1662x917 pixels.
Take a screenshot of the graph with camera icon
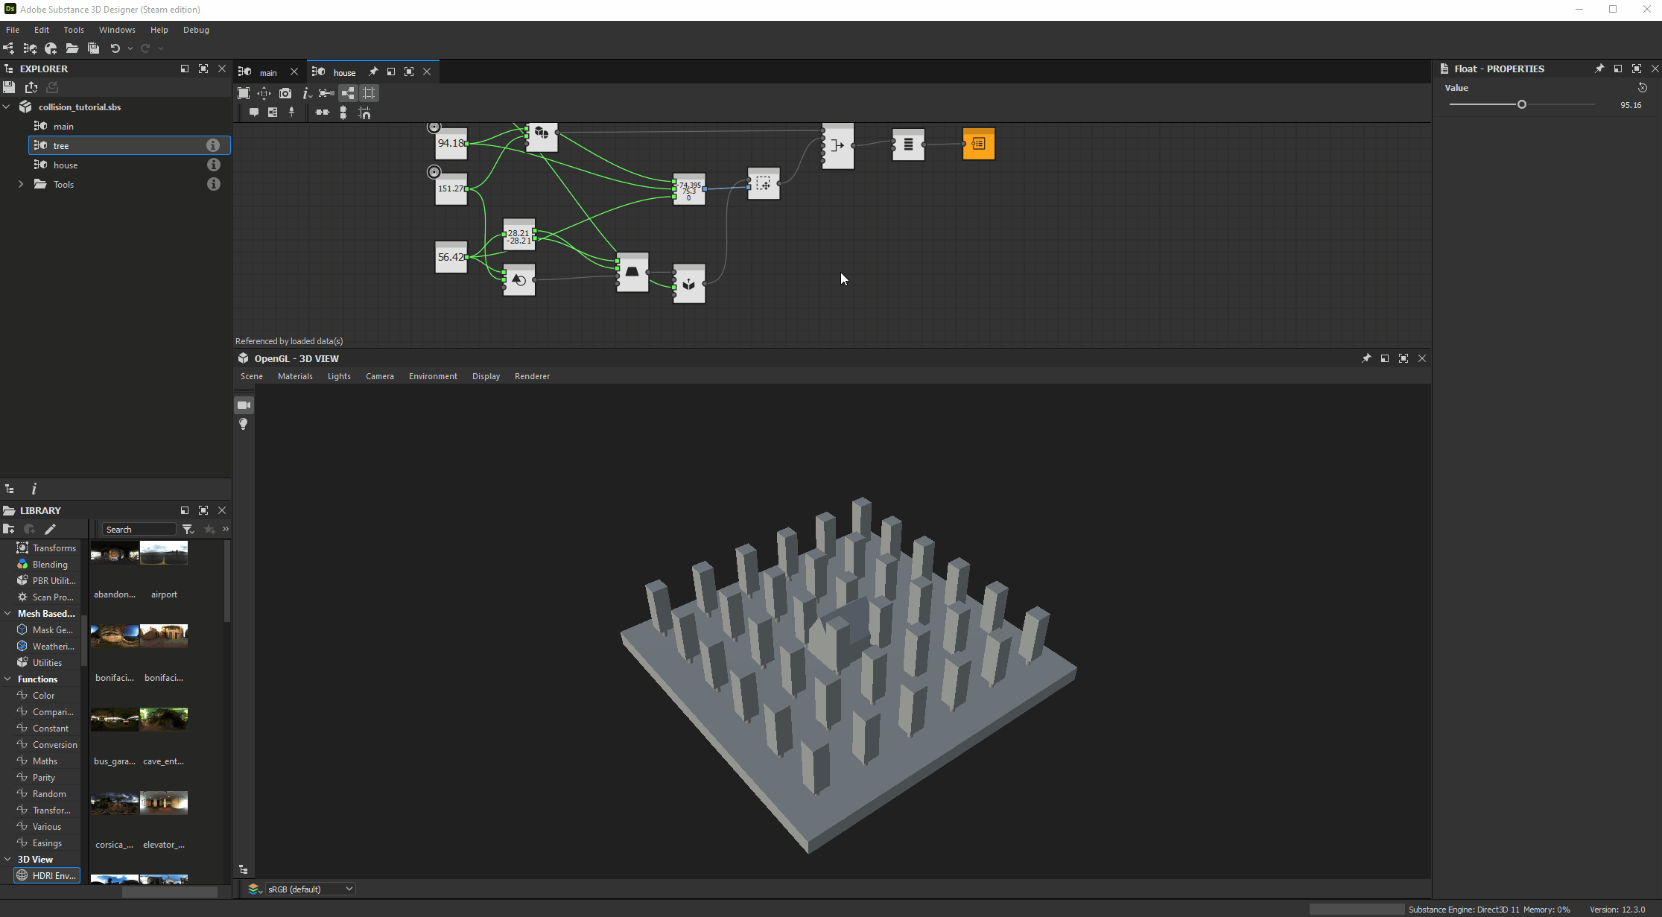285,93
